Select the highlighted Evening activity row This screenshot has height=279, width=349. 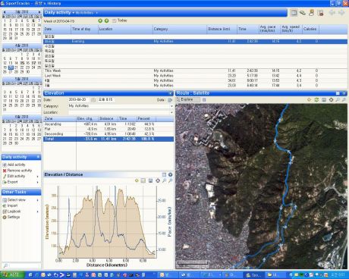coord(195,42)
